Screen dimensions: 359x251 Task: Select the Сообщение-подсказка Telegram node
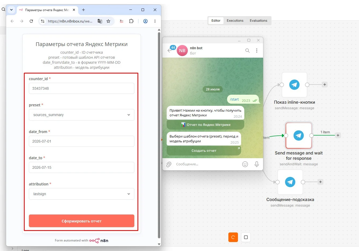pos(290,182)
